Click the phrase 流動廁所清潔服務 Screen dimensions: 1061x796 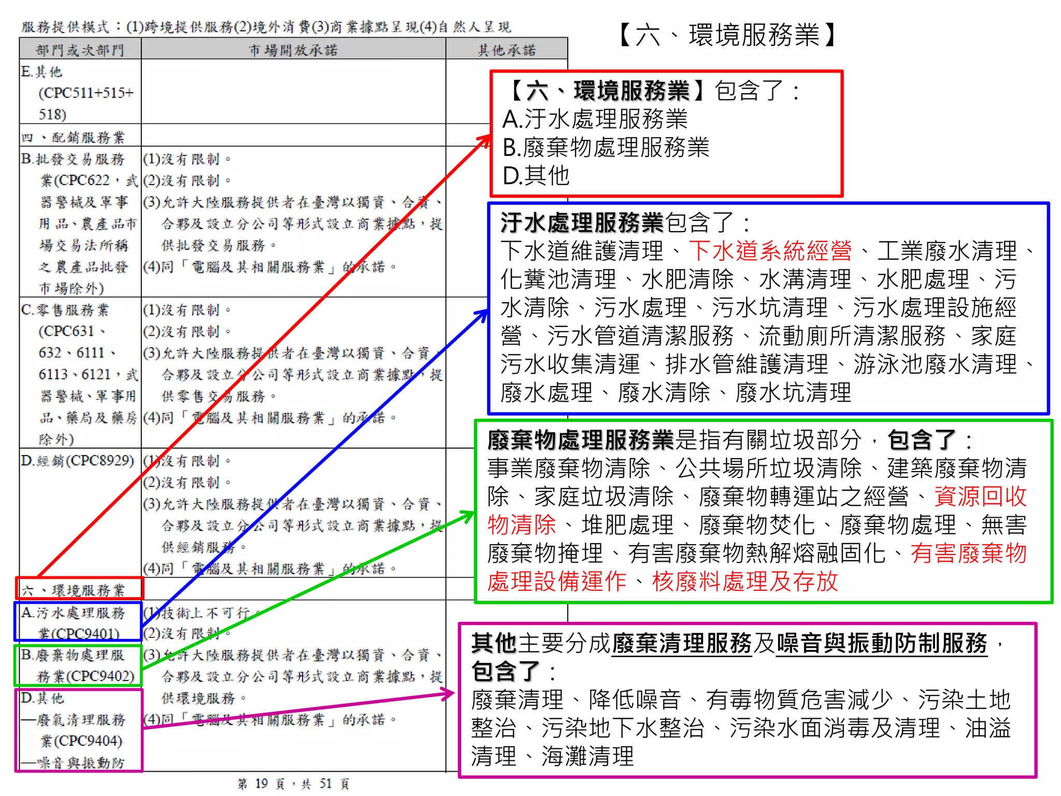(852, 336)
